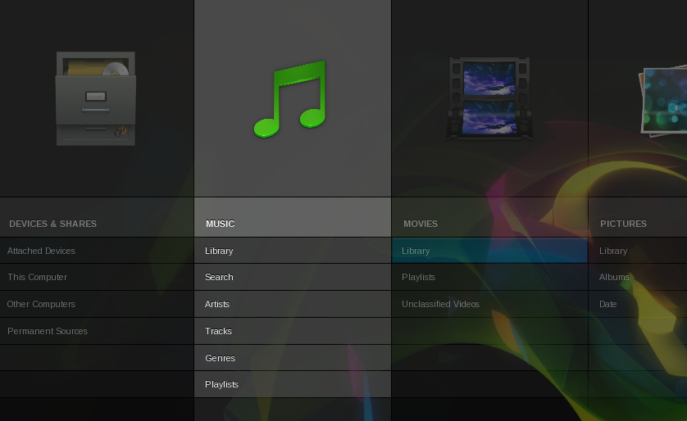The image size is (687, 421).
Task: Select the DEVICES & SHARES heading
Action: pos(53,224)
